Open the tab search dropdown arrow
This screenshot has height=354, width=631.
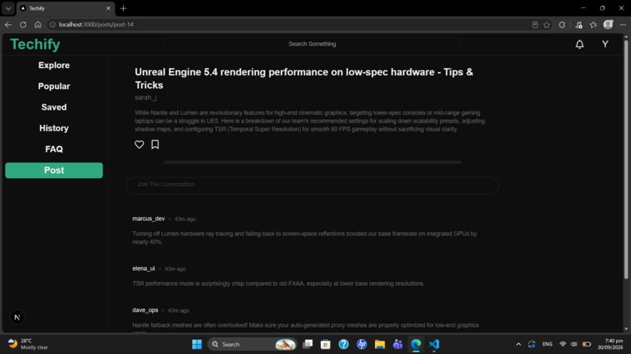[x=8, y=8]
